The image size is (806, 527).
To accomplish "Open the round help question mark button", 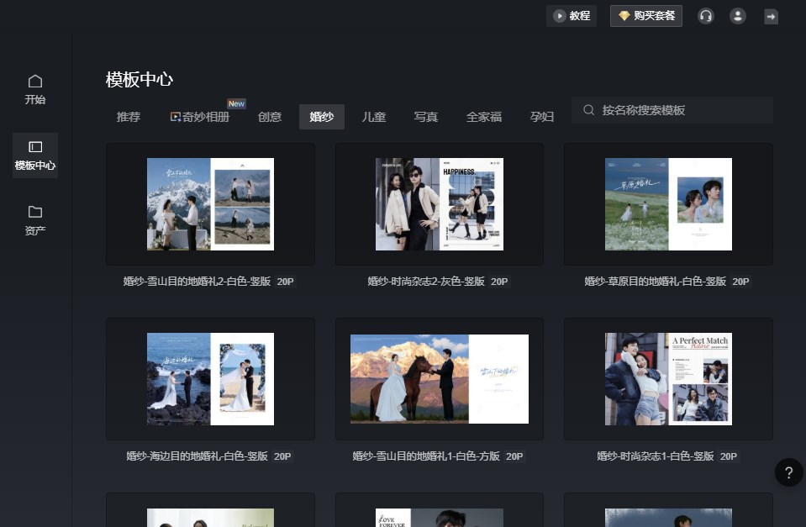I will pos(789,472).
